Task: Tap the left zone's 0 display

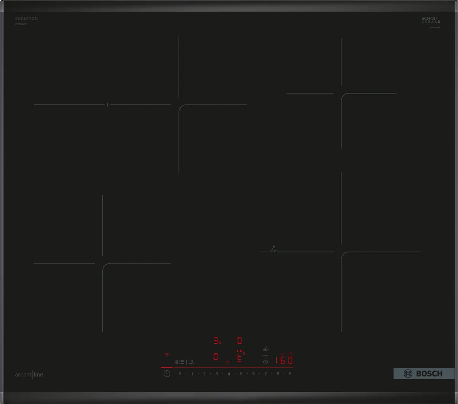Action: (x=216, y=356)
